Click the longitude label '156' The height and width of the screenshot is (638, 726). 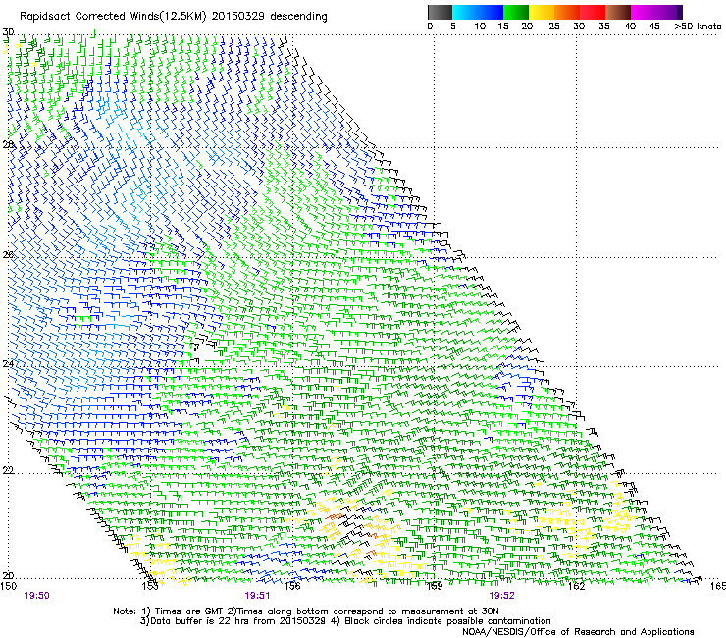292,586
